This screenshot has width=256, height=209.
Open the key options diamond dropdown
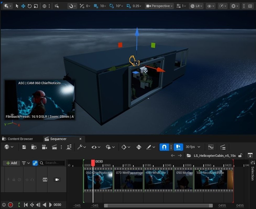coord(126,147)
